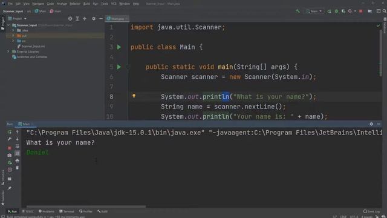387x218 pixels.
Task: Click Run with Coverage icon in top toolbar
Action: coord(343,11)
